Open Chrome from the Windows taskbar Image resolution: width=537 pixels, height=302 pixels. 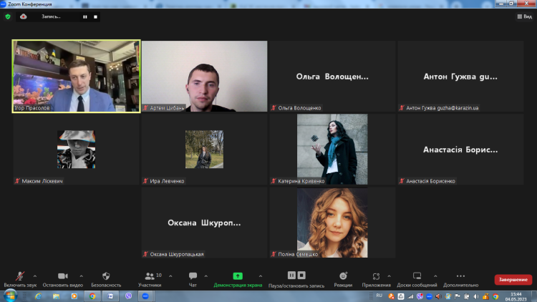(x=92, y=296)
